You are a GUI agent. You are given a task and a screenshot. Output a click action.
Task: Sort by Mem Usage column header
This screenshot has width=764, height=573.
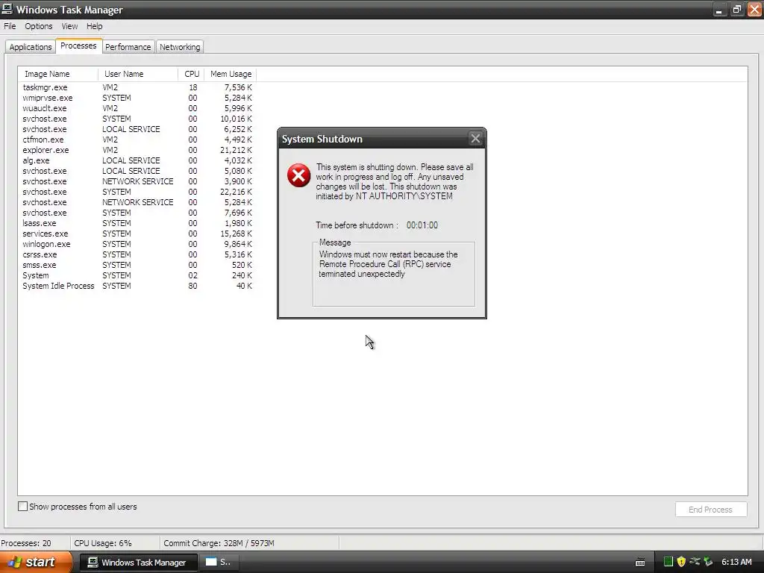click(x=230, y=74)
